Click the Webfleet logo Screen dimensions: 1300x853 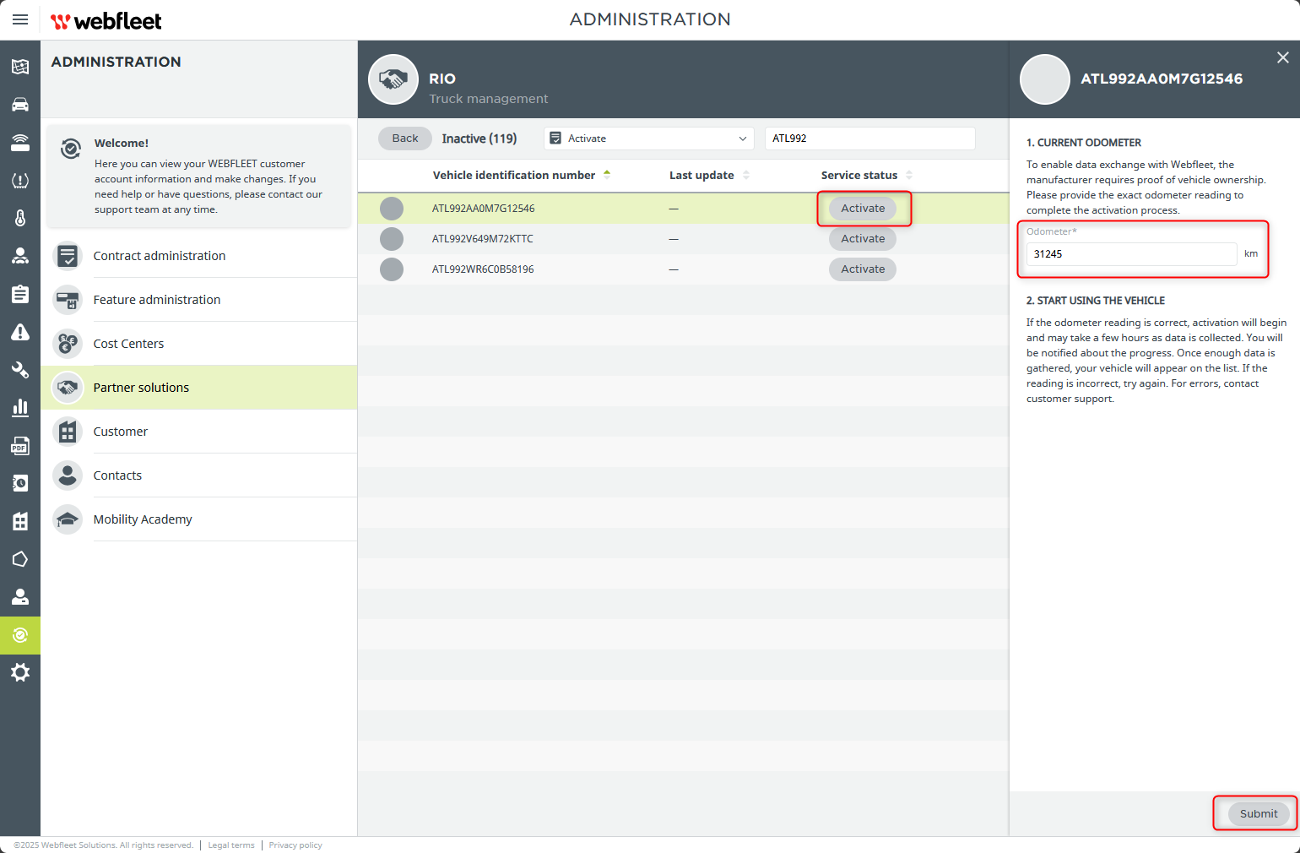tap(106, 21)
